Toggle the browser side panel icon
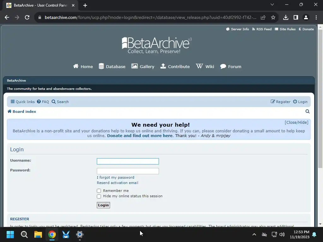 point(296,18)
